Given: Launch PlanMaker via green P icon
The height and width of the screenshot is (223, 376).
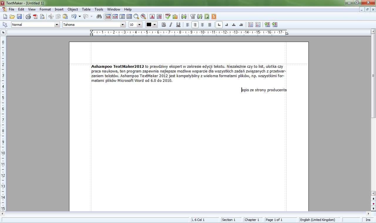Looking at the screenshot, I should click(x=207, y=17).
